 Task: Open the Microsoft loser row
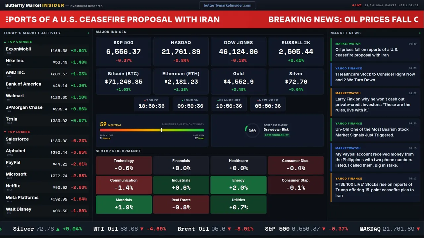coord(46,176)
